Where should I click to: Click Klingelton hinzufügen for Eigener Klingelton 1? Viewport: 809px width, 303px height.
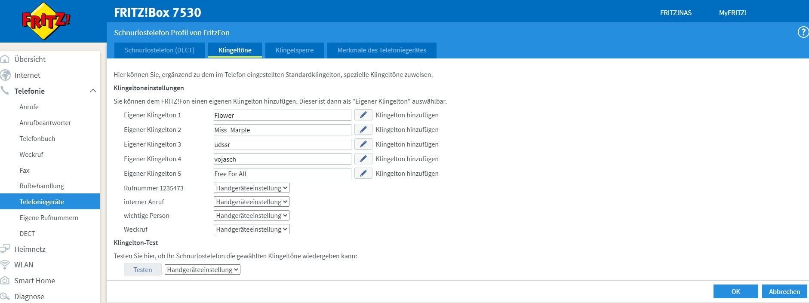(407, 115)
